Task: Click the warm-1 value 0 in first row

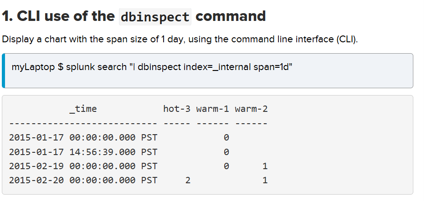Action: tap(226, 137)
